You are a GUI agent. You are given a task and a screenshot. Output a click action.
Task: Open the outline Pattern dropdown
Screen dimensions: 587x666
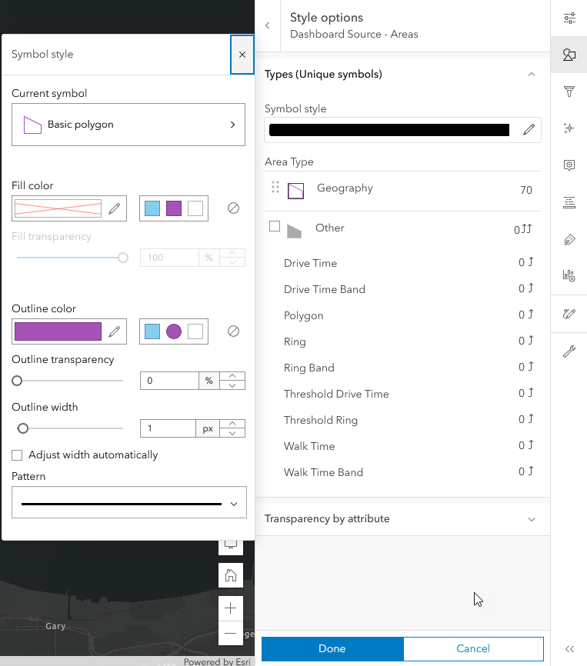pos(128,504)
